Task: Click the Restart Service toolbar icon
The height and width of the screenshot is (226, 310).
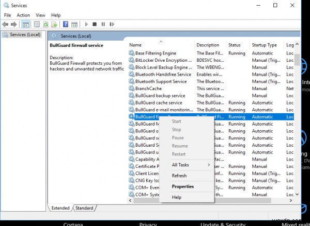Action: click(112, 24)
